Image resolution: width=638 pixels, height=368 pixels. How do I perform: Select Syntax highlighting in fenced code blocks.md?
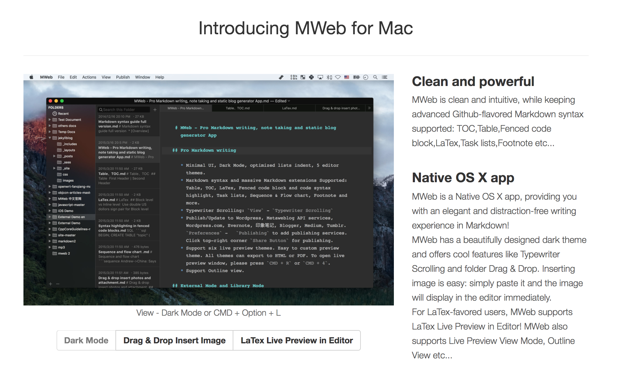pyautogui.click(x=127, y=228)
